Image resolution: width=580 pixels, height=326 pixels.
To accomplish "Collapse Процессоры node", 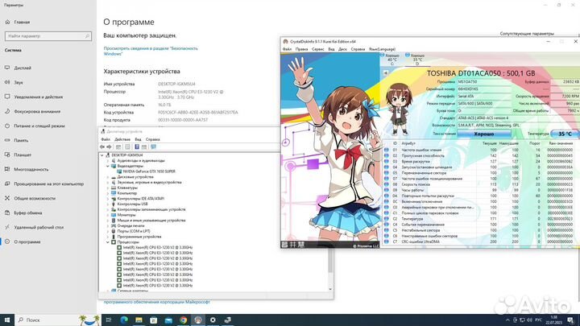I will click(x=108, y=242).
